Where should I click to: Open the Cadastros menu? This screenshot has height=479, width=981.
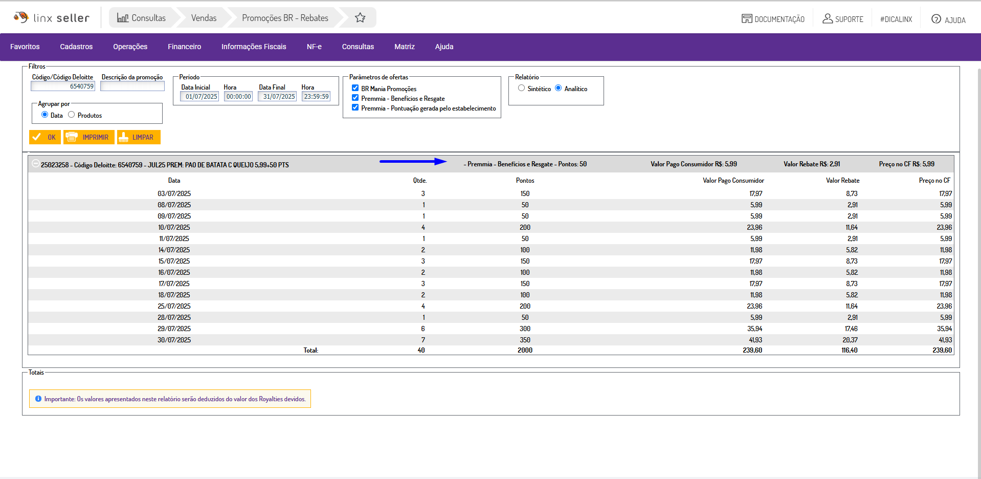tap(76, 47)
